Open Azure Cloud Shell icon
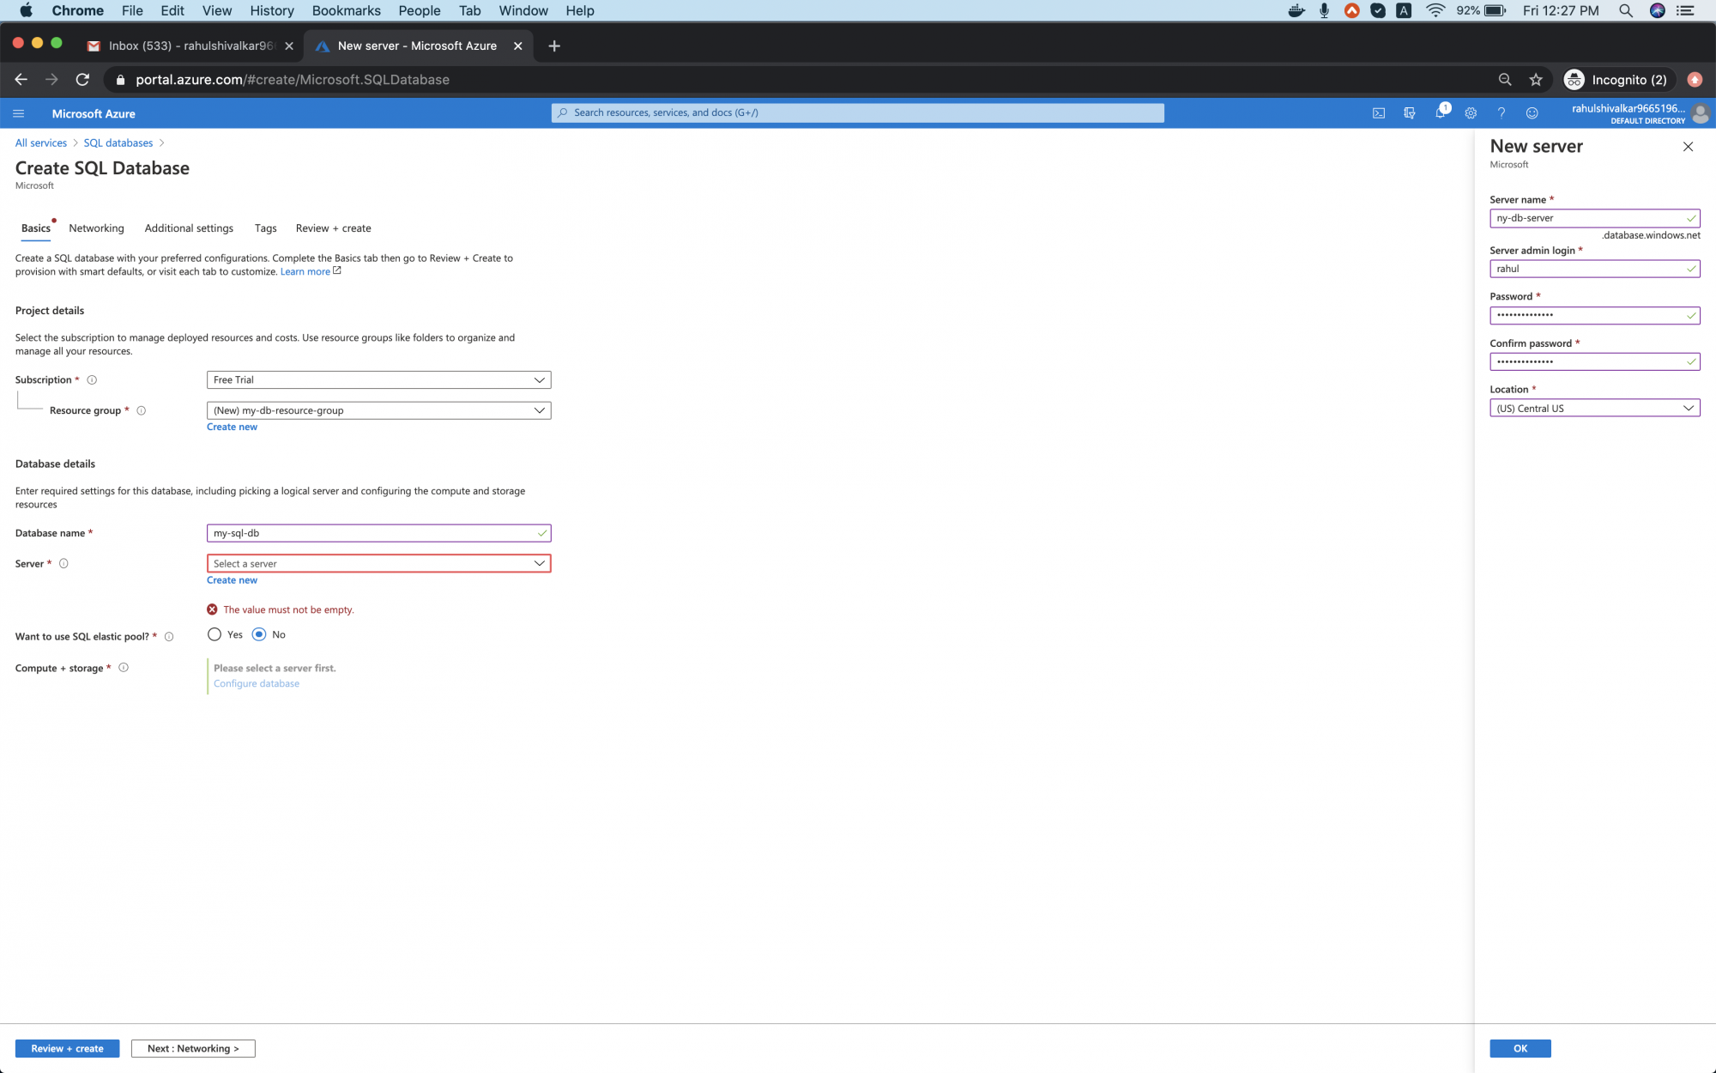 click(1379, 113)
